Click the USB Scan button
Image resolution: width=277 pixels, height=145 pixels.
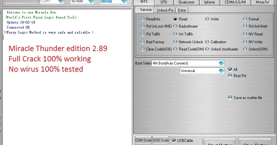coord(161,140)
